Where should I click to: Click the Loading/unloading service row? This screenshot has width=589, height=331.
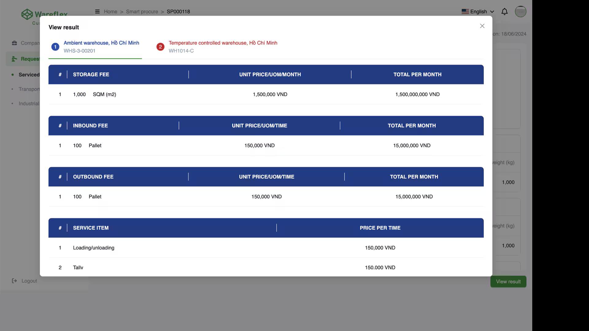point(94,248)
